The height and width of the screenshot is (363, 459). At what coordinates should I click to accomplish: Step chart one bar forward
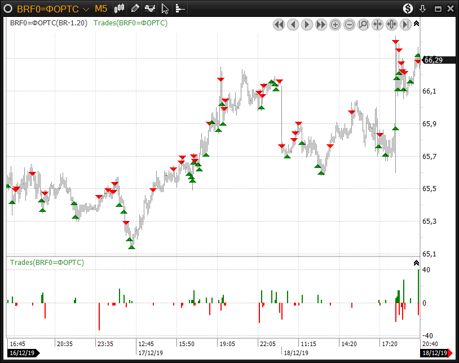coord(307,24)
